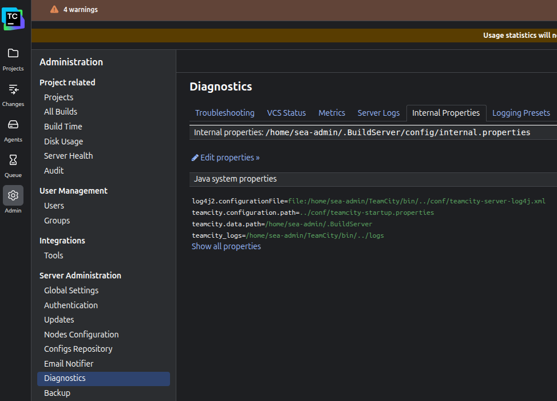The image size is (557, 401).
Task: Switch to the Server Logs tab
Action: click(378, 113)
